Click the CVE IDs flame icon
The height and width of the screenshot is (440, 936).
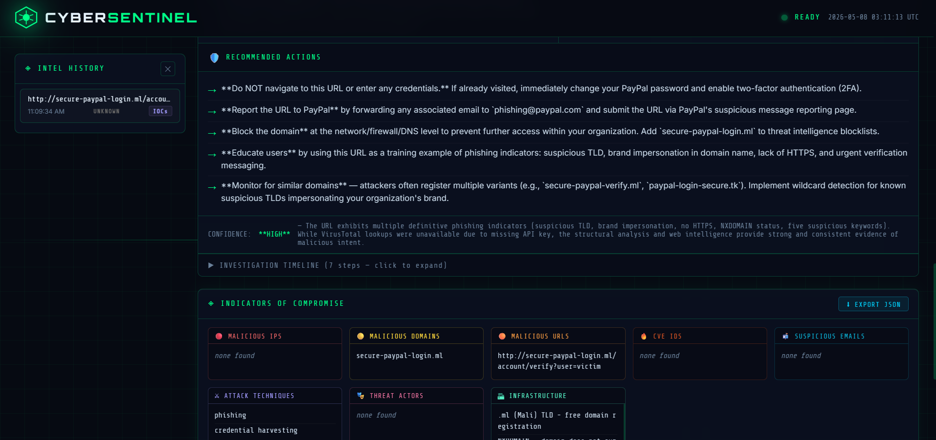(644, 336)
